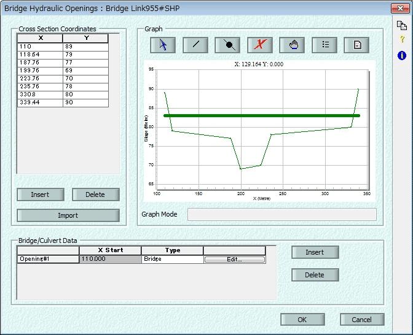Click the lowest channel point at X 200 on graph

point(241,169)
